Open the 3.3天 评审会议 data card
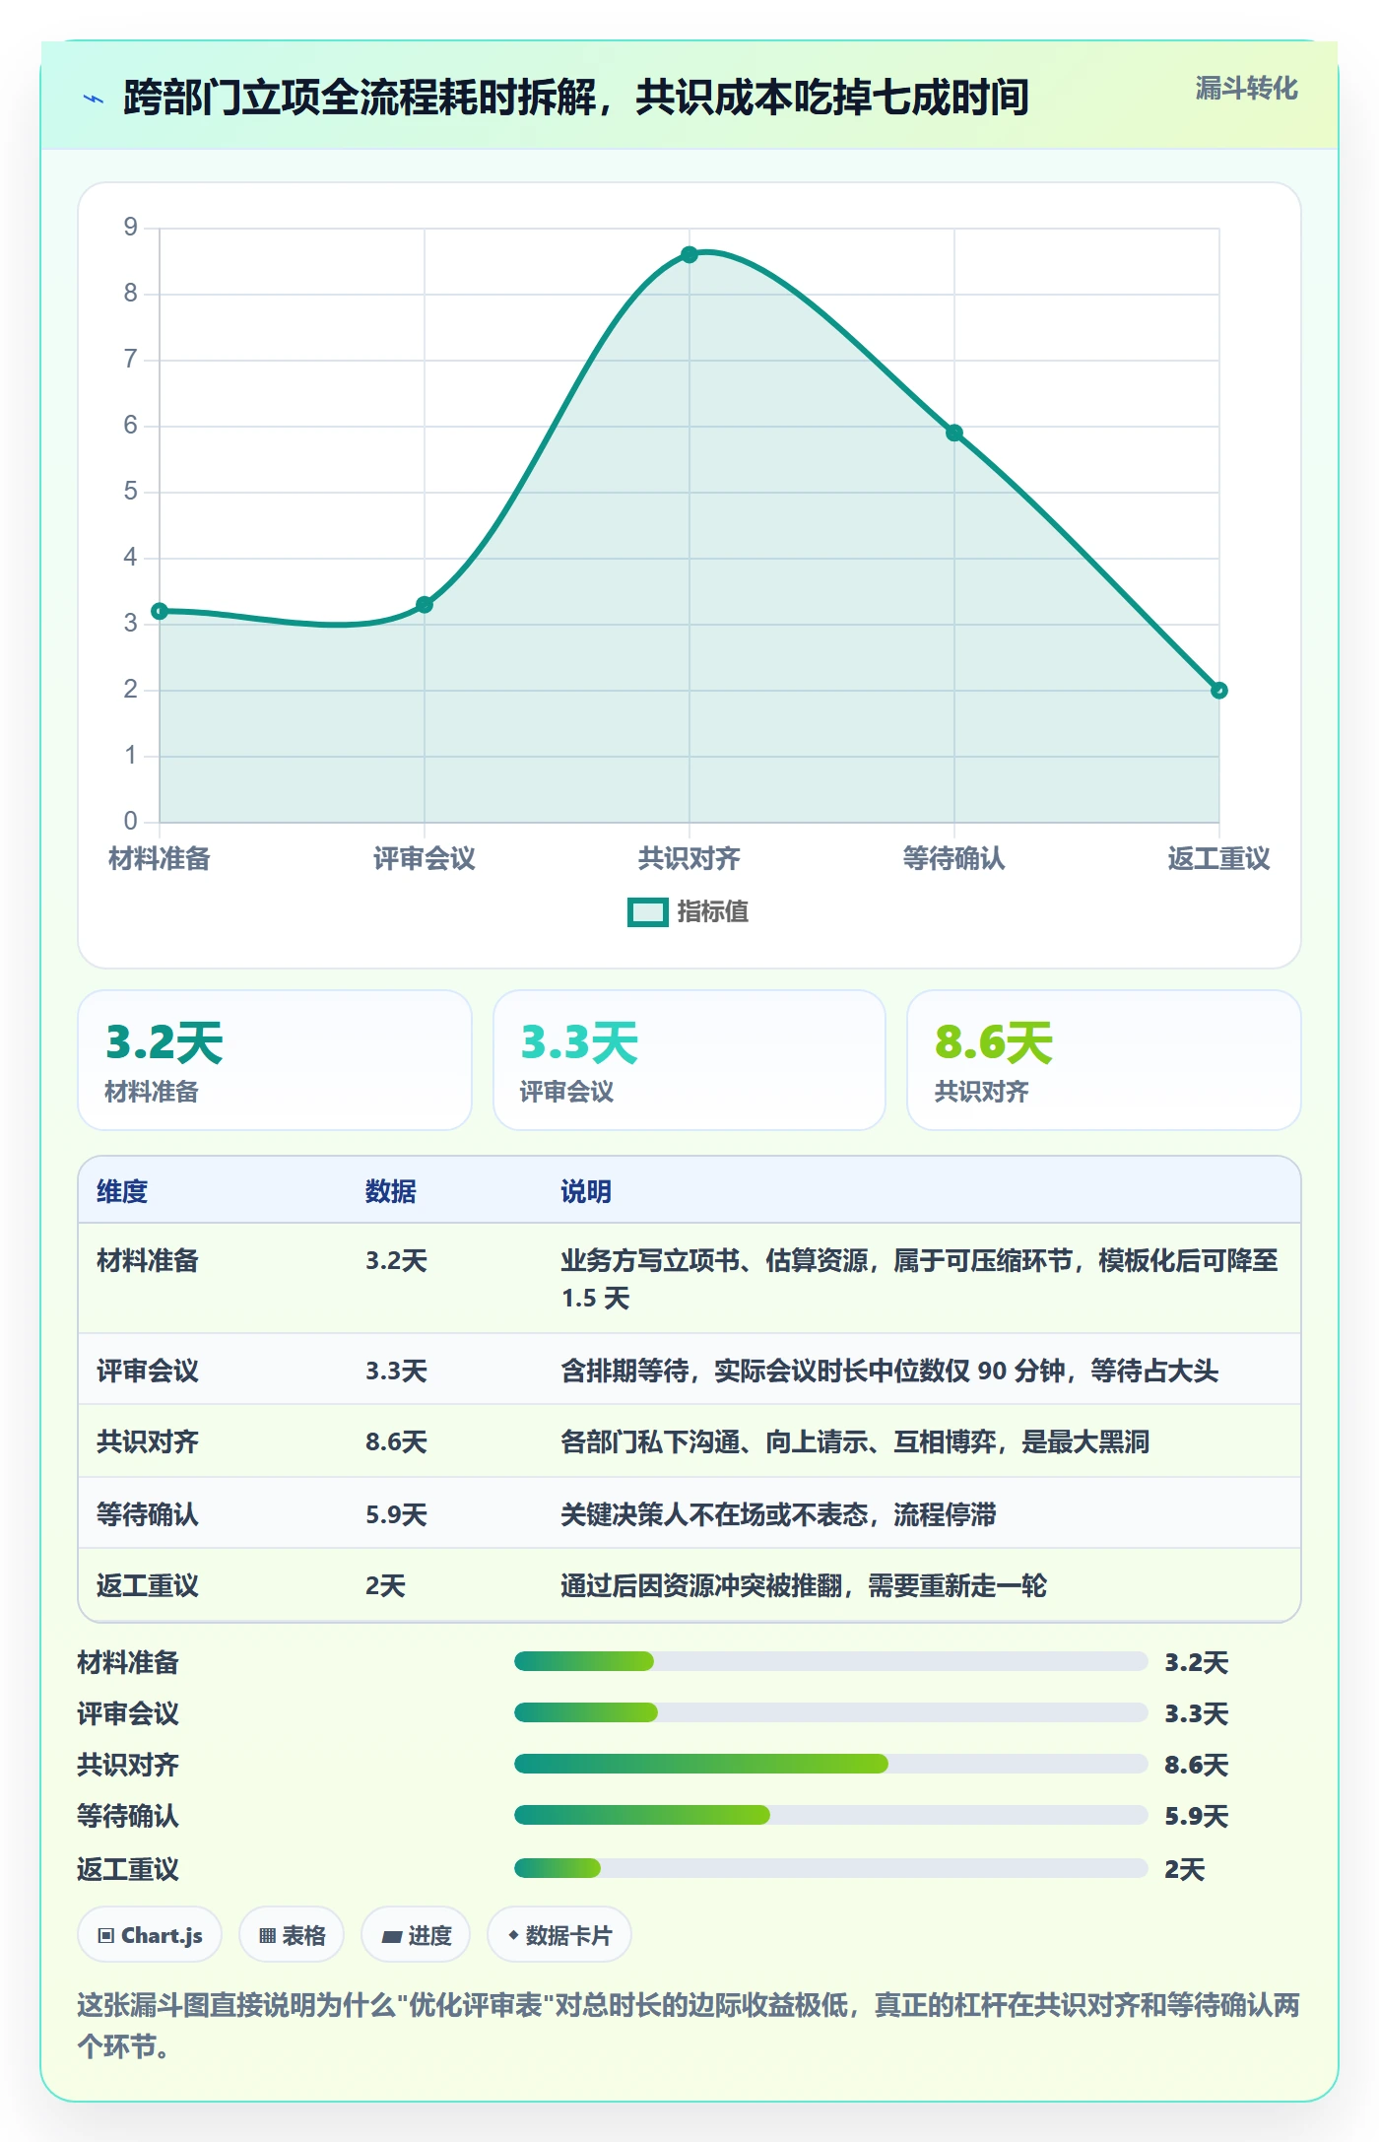The height and width of the screenshot is (2142, 1379). click(689, 1060)
